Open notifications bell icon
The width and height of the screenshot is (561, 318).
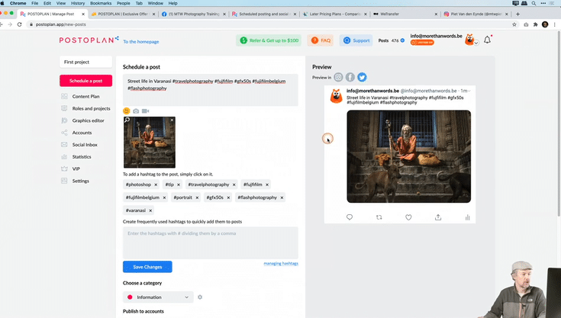487,40
